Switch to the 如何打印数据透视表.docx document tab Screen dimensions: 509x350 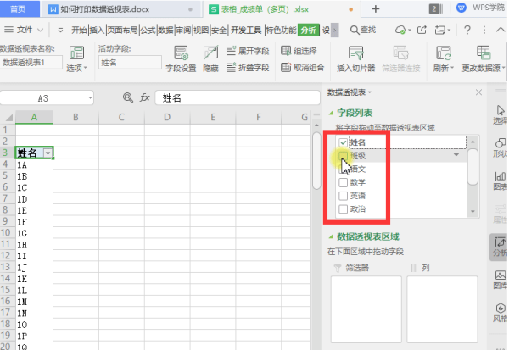point(121,8)
